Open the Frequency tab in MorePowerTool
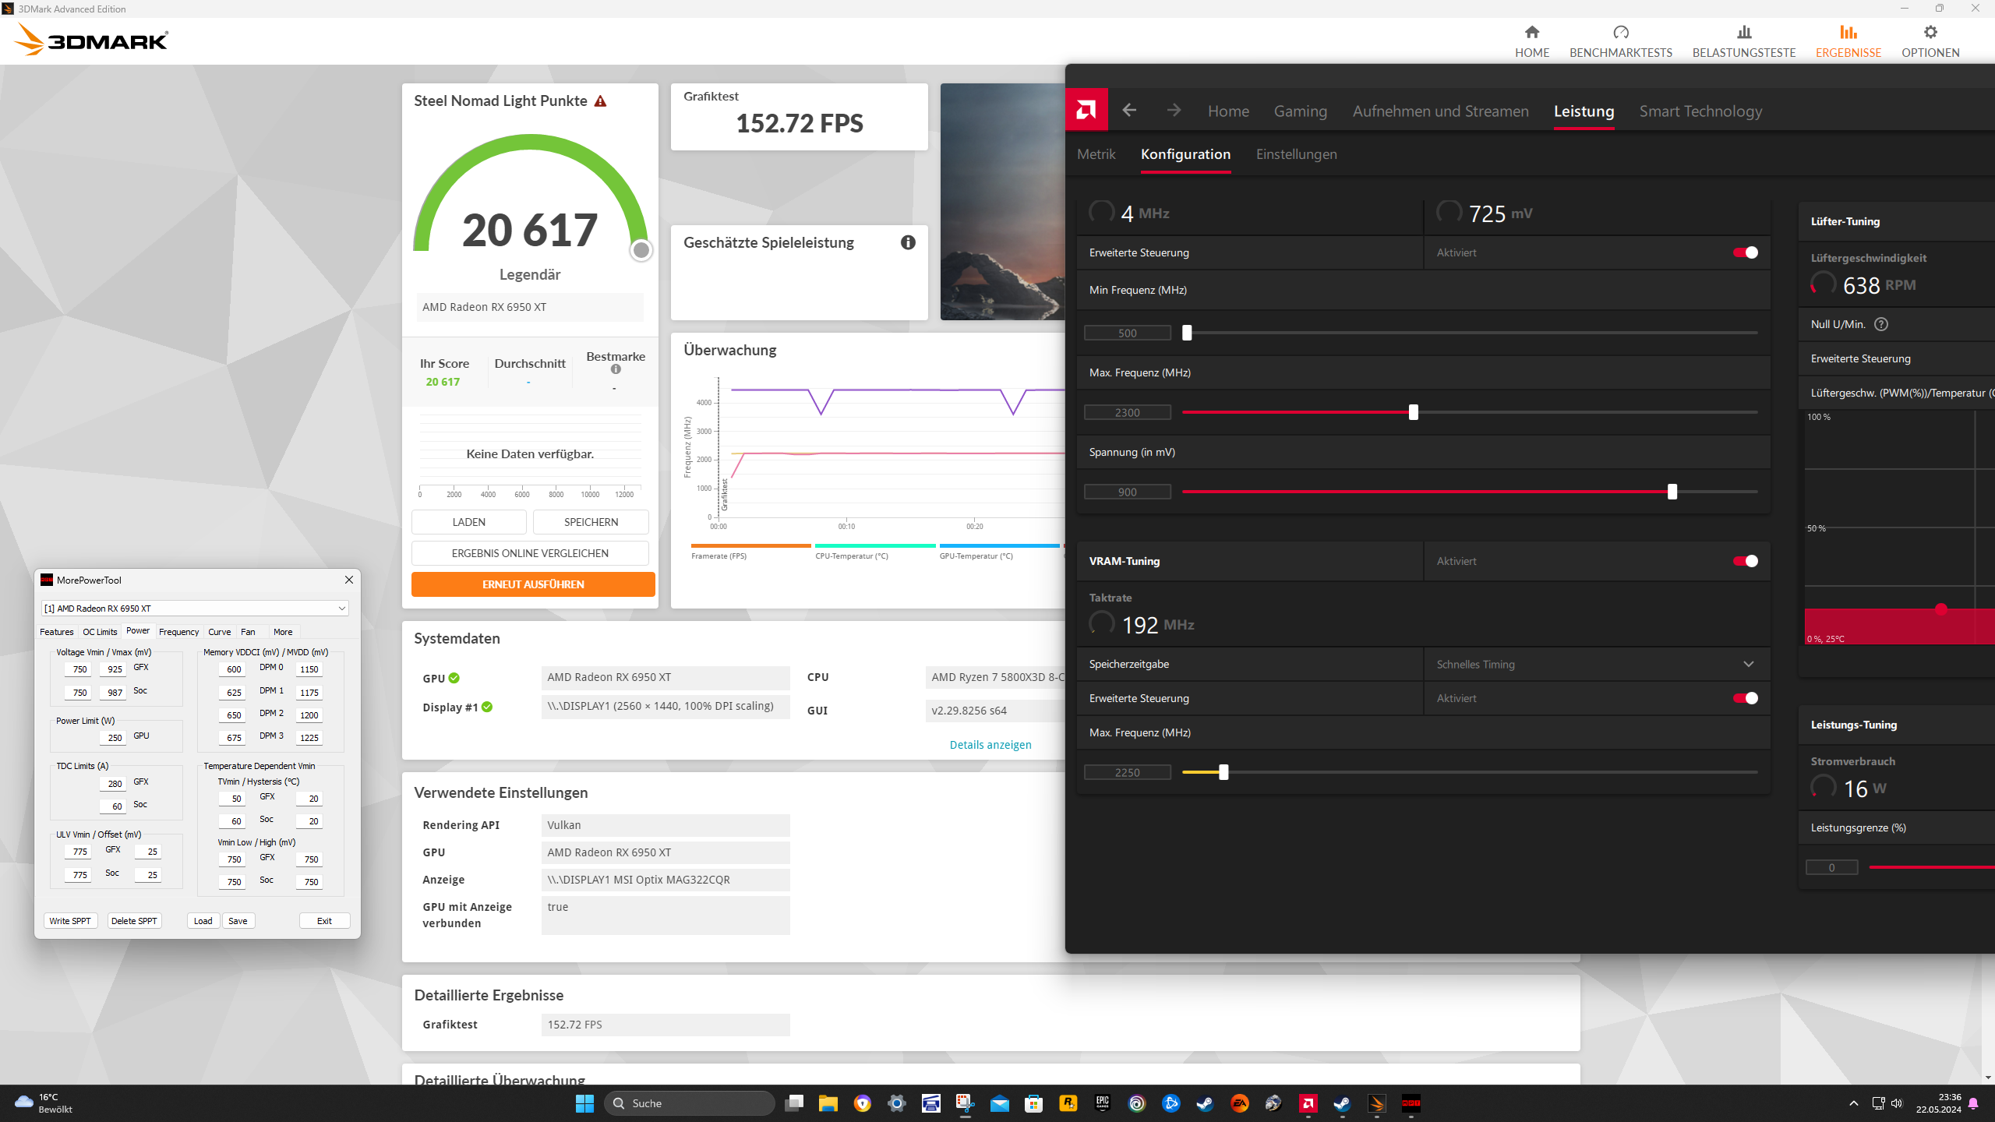1995x1122 pixels. coord(178,632)
